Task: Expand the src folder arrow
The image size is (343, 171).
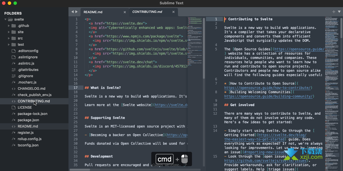Action: click(9, 38)
